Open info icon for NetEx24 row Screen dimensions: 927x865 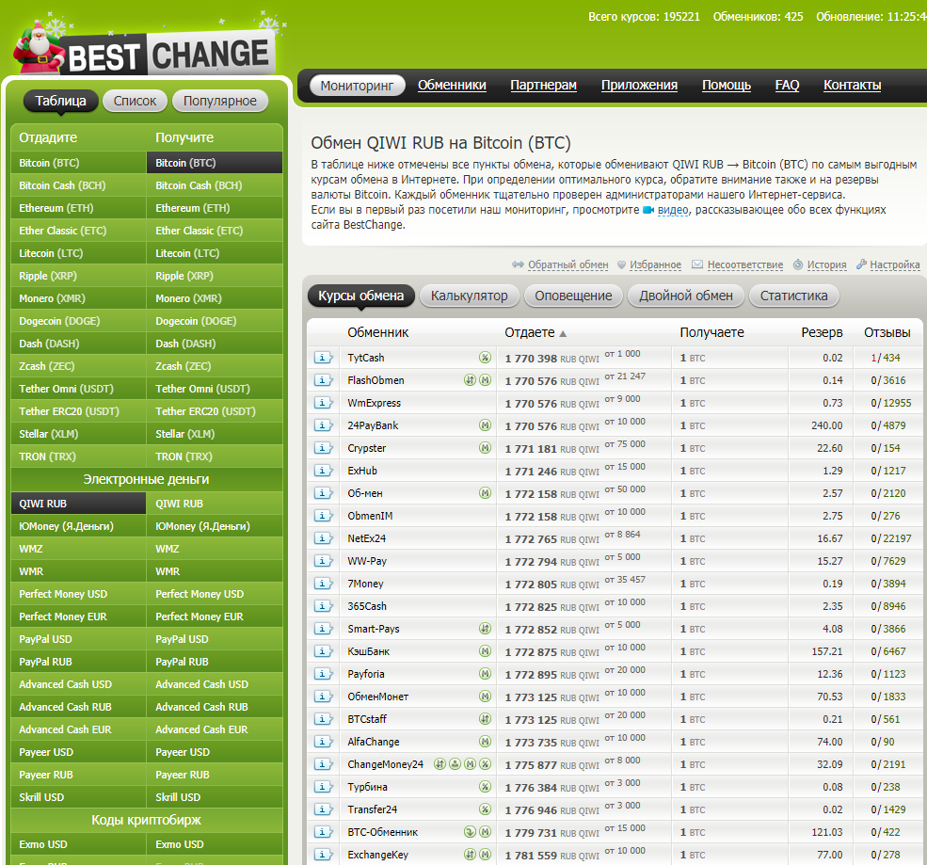click(323, 538)
